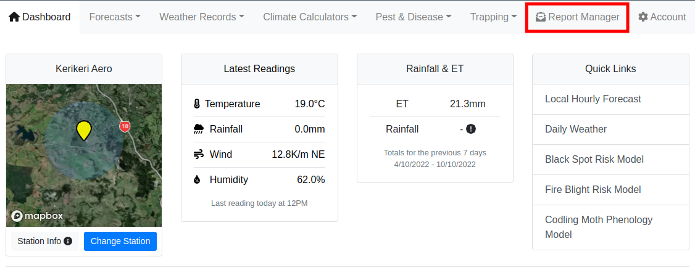Open the Pest & Disease dropdown
695x270 pixels.
(x=414, y=17)
